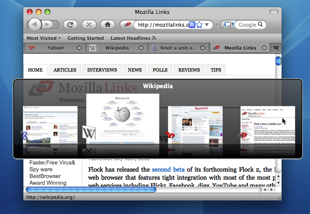Click the site identity favicon in address bar
This screenshot has width=310, height=214.
[128, 25]
